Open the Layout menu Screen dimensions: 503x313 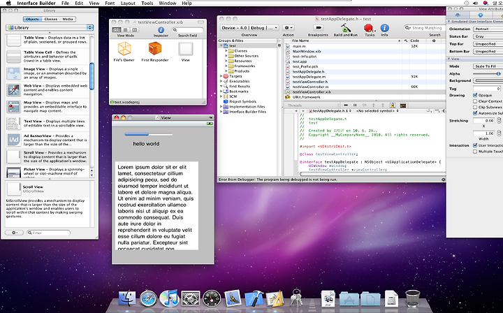coord(128,3)
